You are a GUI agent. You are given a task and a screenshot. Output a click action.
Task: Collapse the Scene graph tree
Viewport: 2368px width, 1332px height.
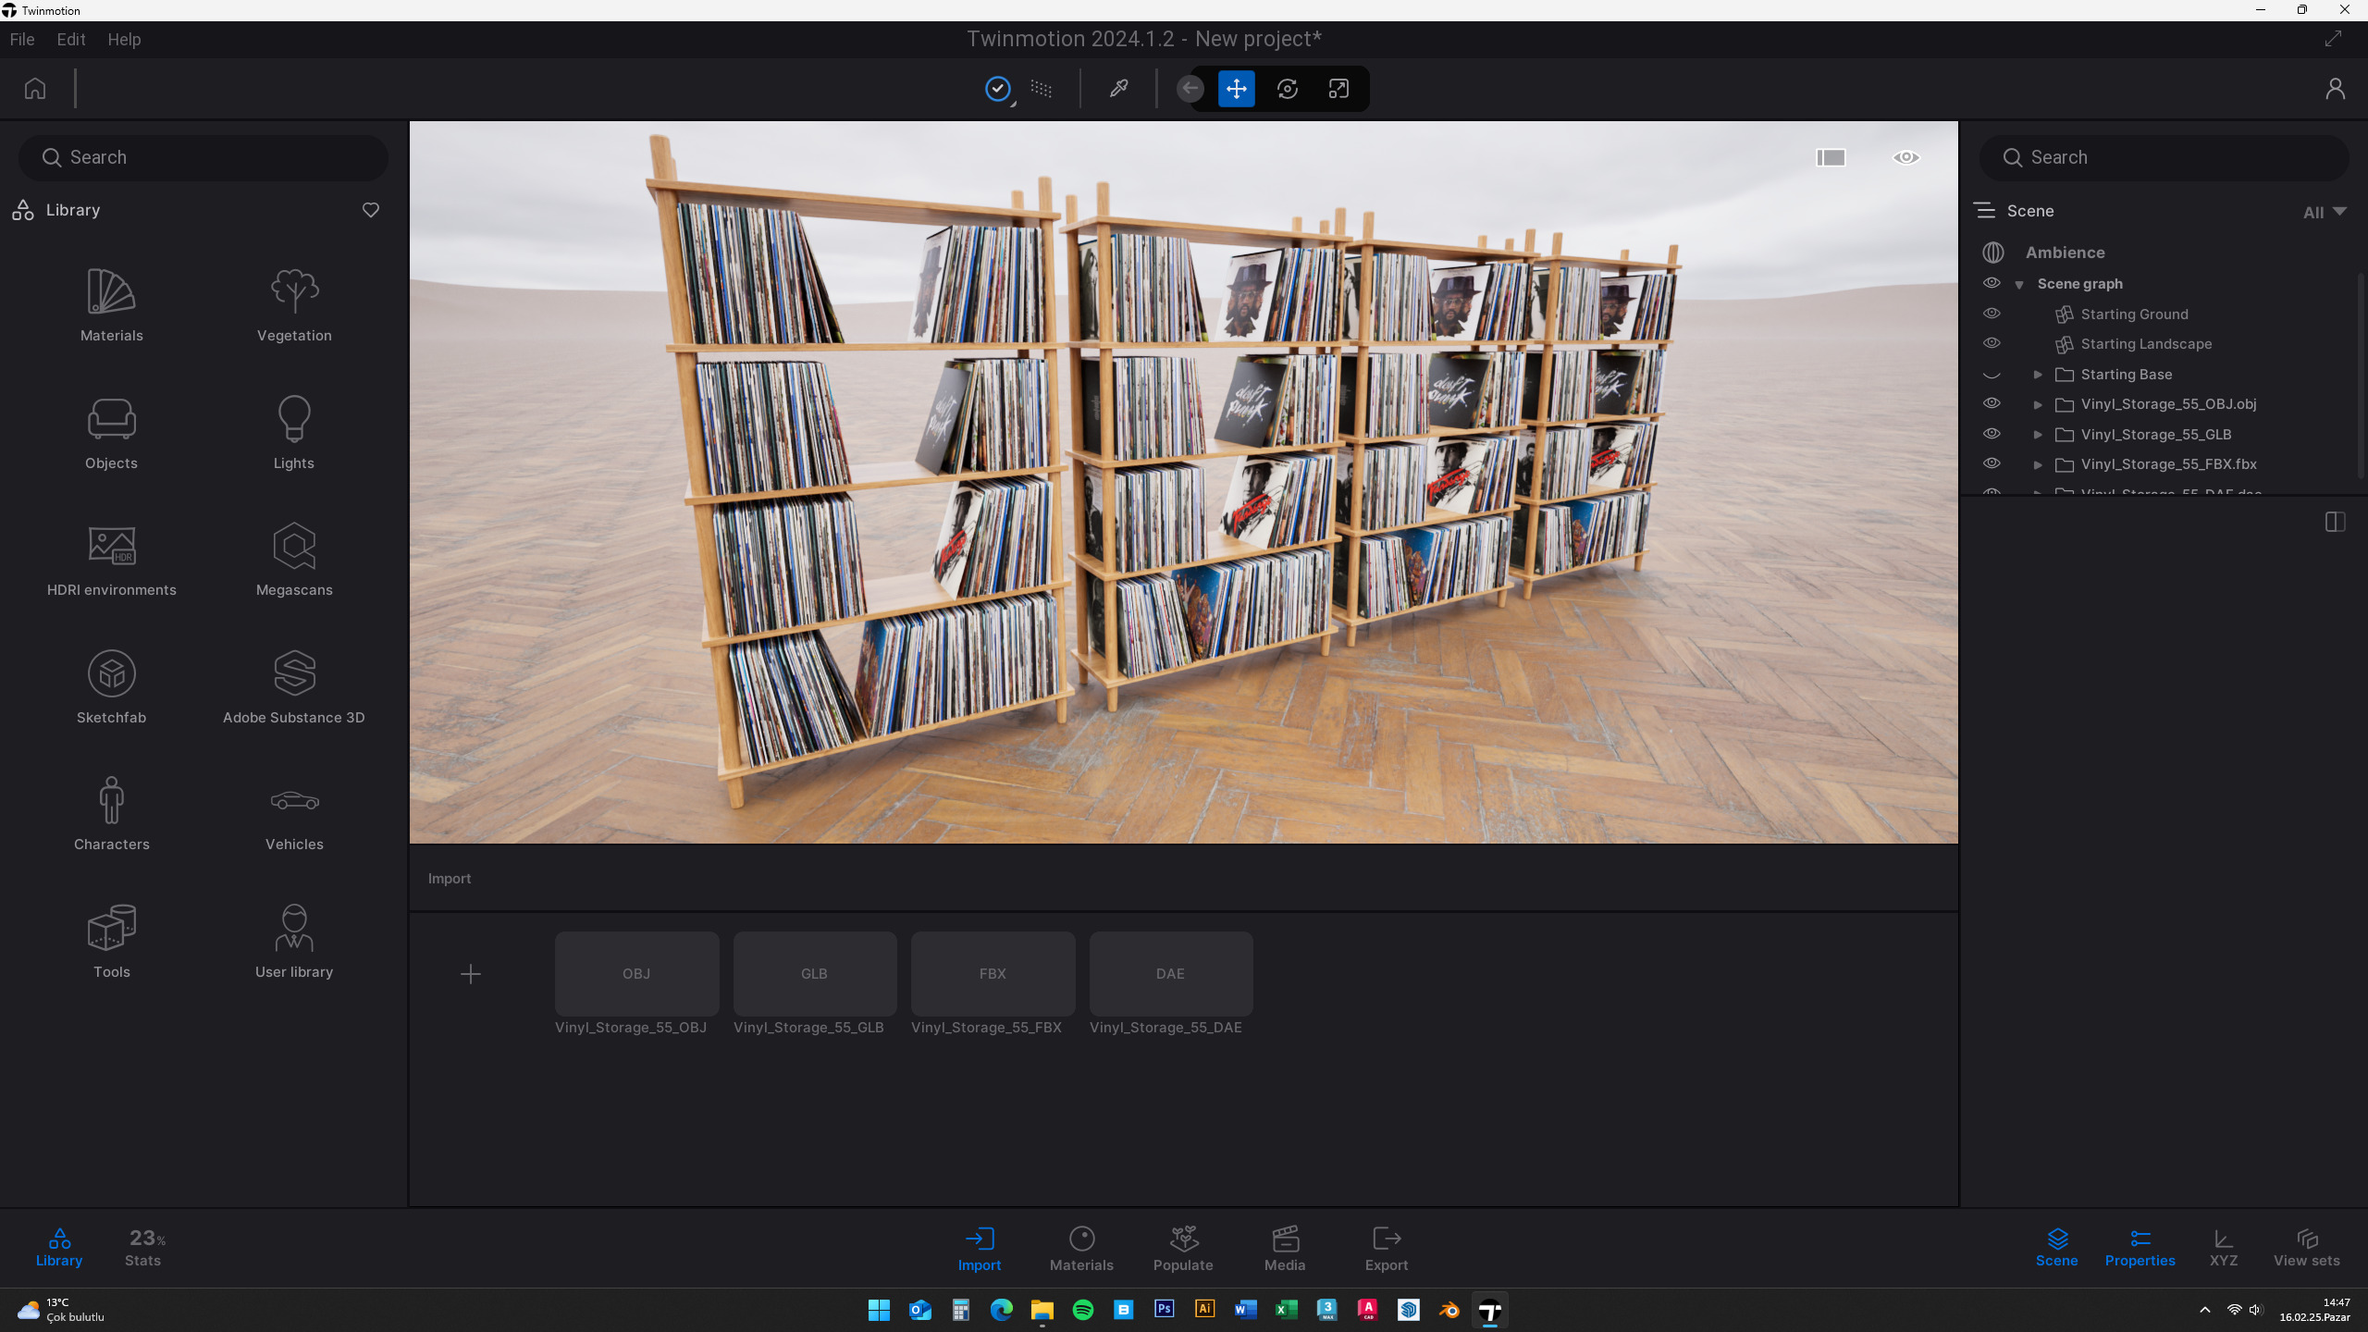click(2019, 285)
